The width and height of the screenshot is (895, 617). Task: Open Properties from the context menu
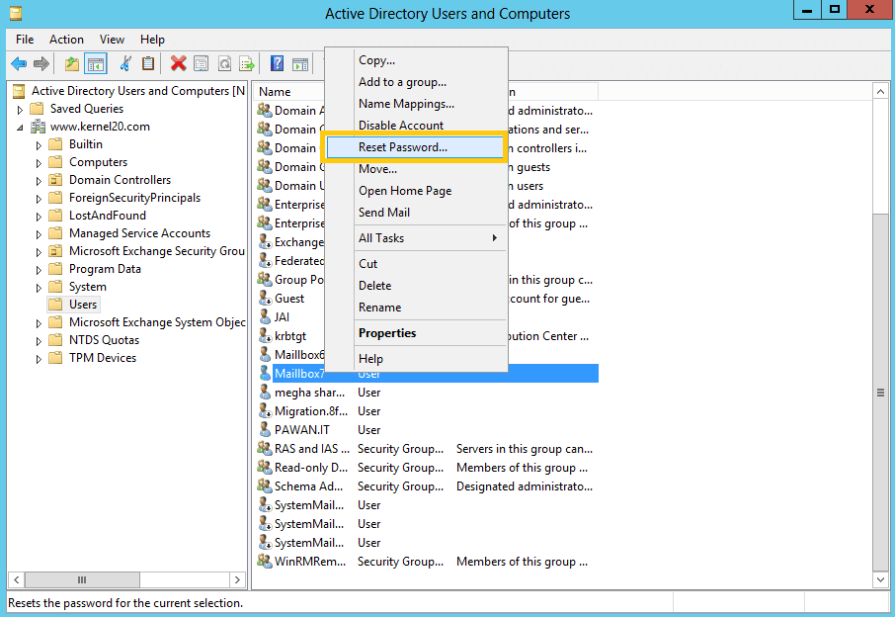(416, 333)
